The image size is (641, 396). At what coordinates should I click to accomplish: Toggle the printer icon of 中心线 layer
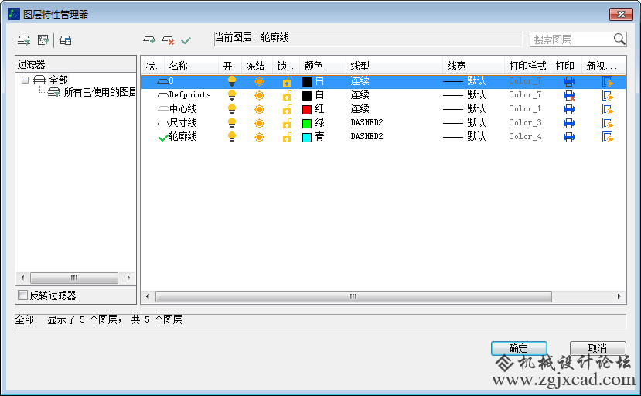point(568,109)
